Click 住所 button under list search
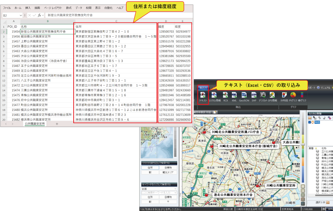The image size is (333, 211). [150, 168]
